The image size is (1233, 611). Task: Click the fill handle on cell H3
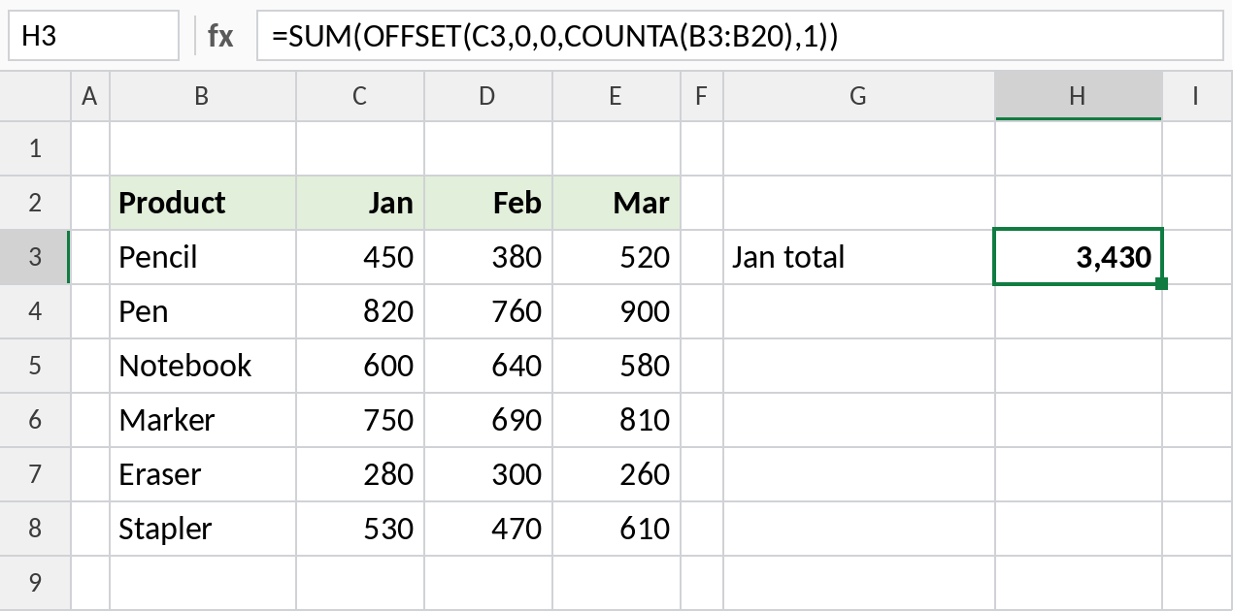1162,283
